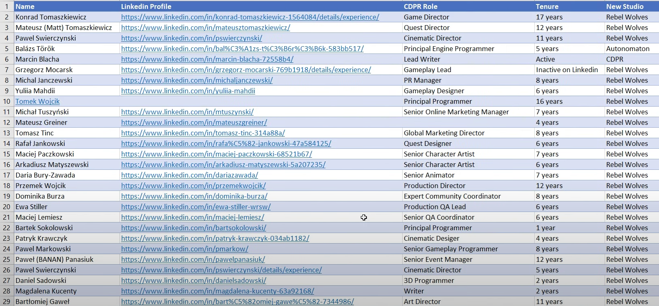Select the 1 year tenure cell
The height and width of the screenshot is (306, 659).
pos(569,228)
